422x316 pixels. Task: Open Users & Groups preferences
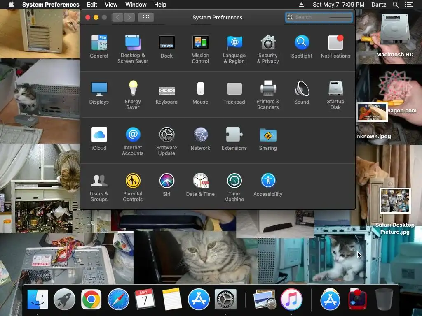pos(99,187)
